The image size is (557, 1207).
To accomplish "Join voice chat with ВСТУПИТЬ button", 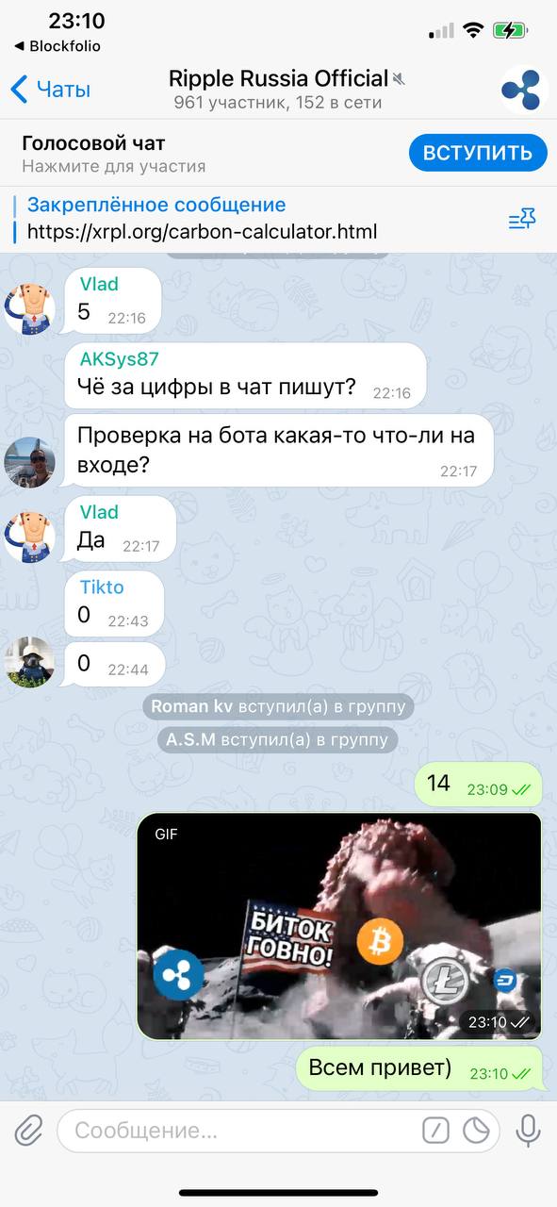I will pyautogui.click(x=478, y=153).
